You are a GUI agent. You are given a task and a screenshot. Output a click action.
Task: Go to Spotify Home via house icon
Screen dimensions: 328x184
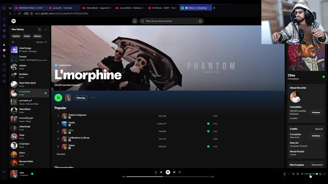pos(135,21)
